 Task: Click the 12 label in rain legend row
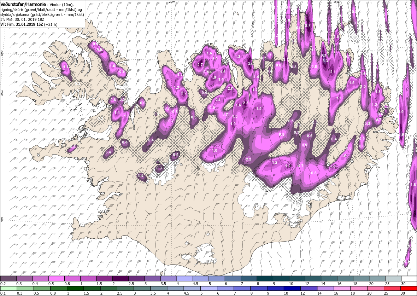303,294
